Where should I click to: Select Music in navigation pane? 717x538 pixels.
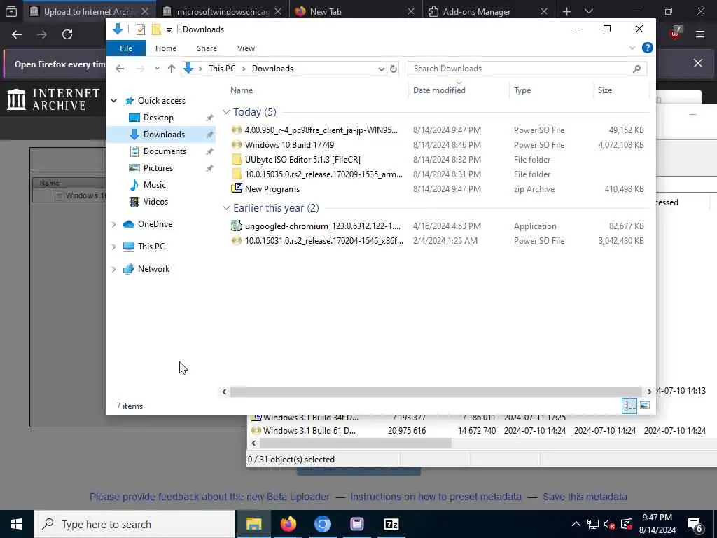(154, 185)
